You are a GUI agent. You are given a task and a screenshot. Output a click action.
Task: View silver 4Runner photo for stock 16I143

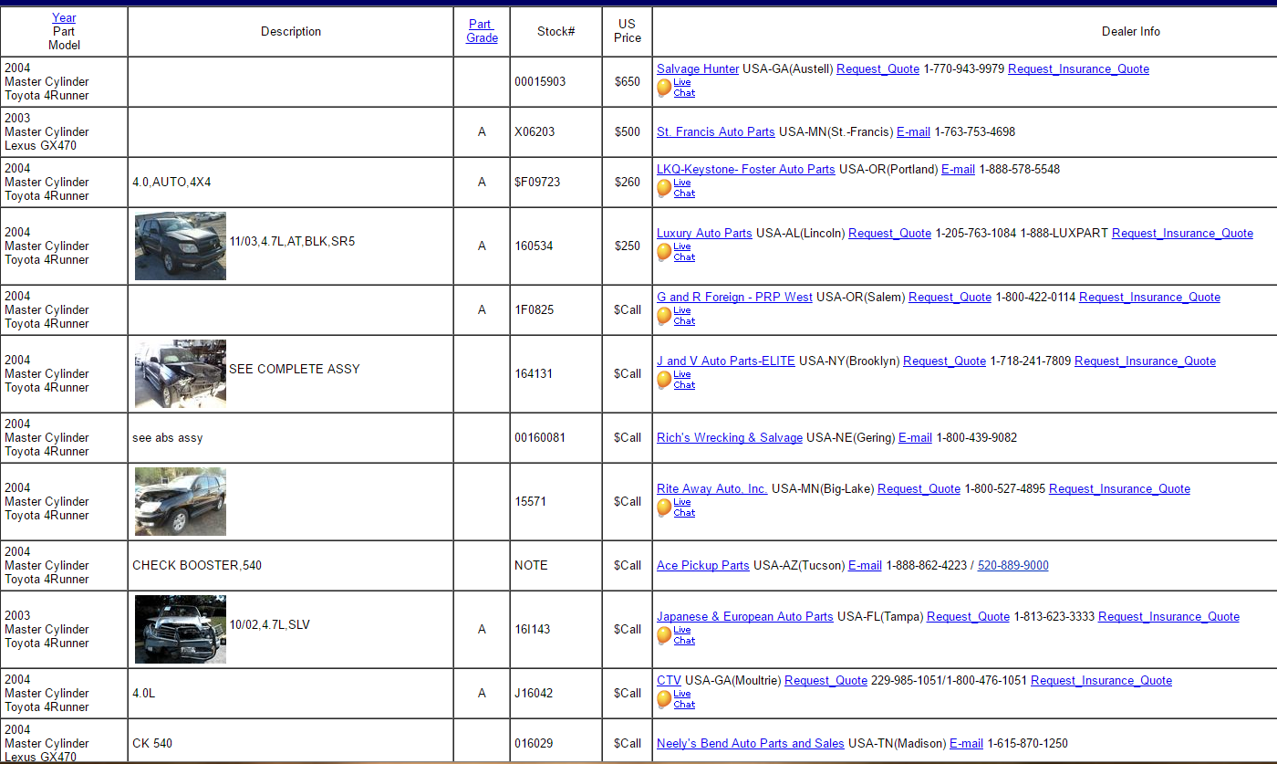(181, 630)
